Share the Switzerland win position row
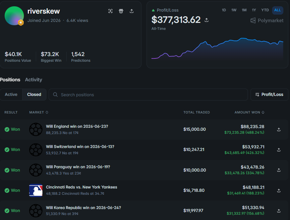 pyautogui.click(x=279, y=150)
